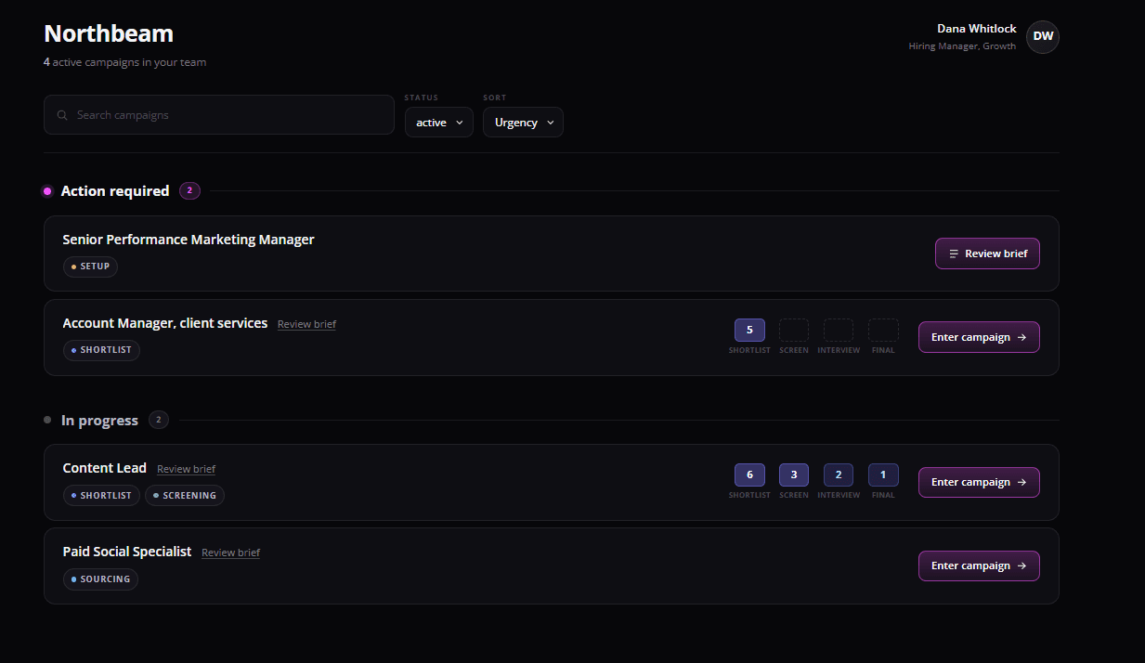This screenshot has width=1145, height=663.
Task: Click the list icon in Review brief button
Action: point(954,253)
